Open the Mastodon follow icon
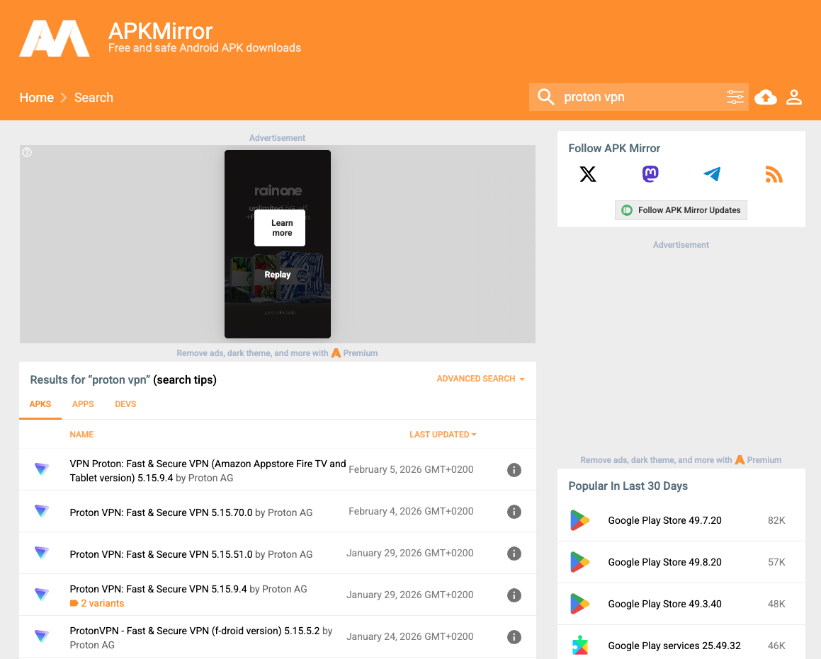The image size is (821, 659). point(650,174)
